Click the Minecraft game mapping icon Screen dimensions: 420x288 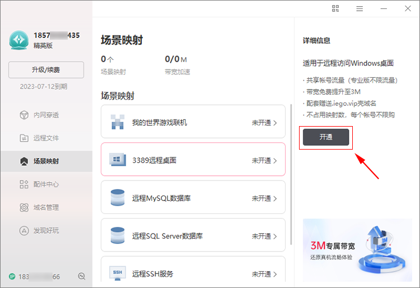click(118, 122)
